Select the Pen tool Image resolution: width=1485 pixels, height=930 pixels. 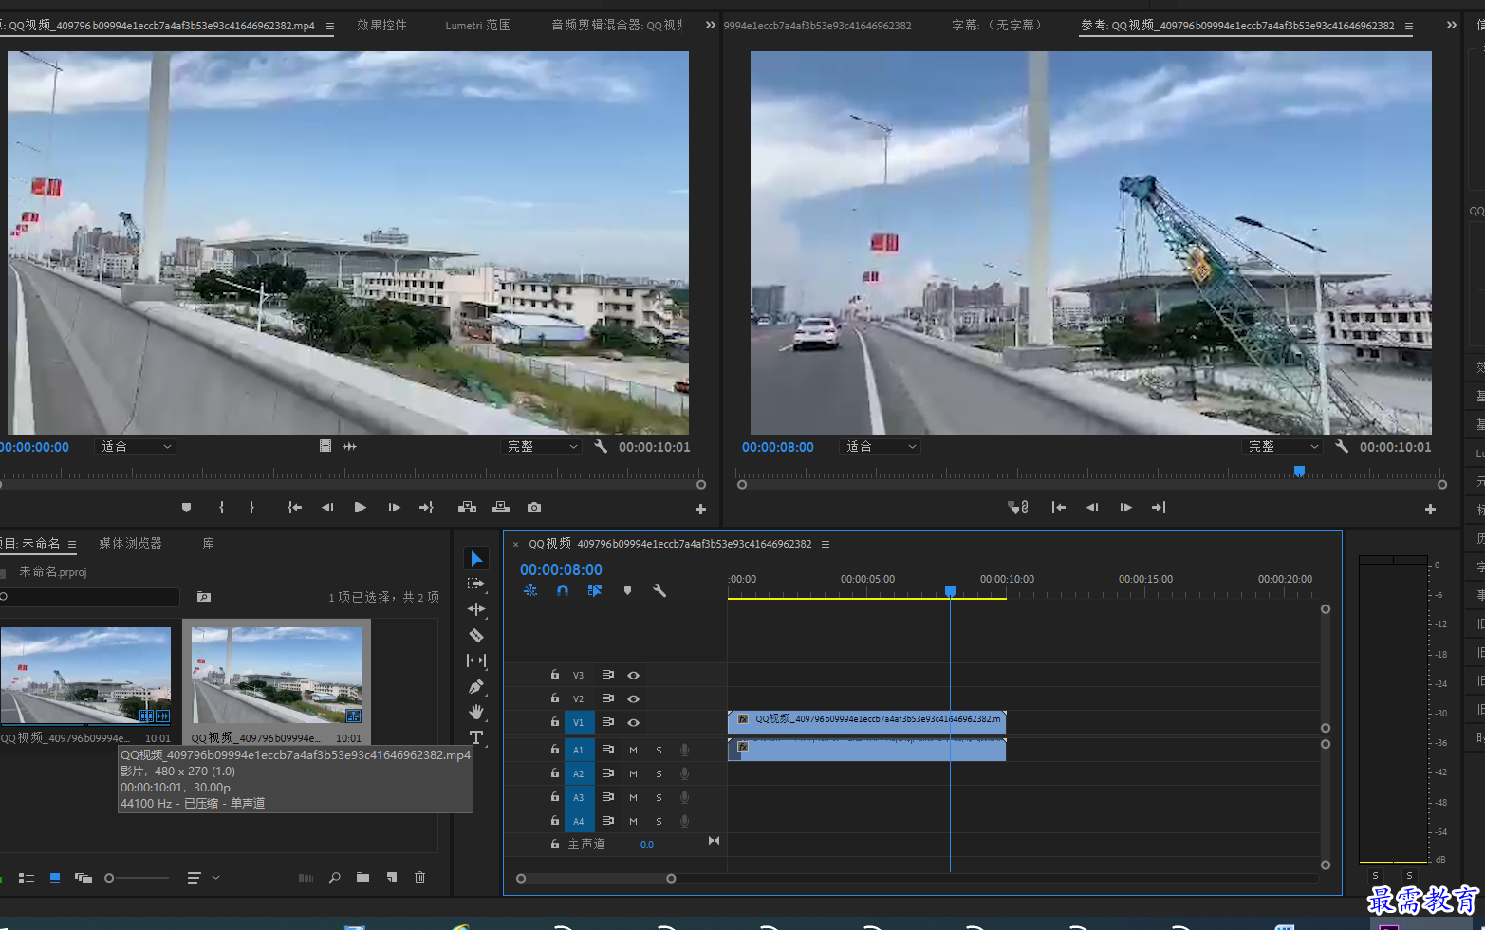pos(476,686)
